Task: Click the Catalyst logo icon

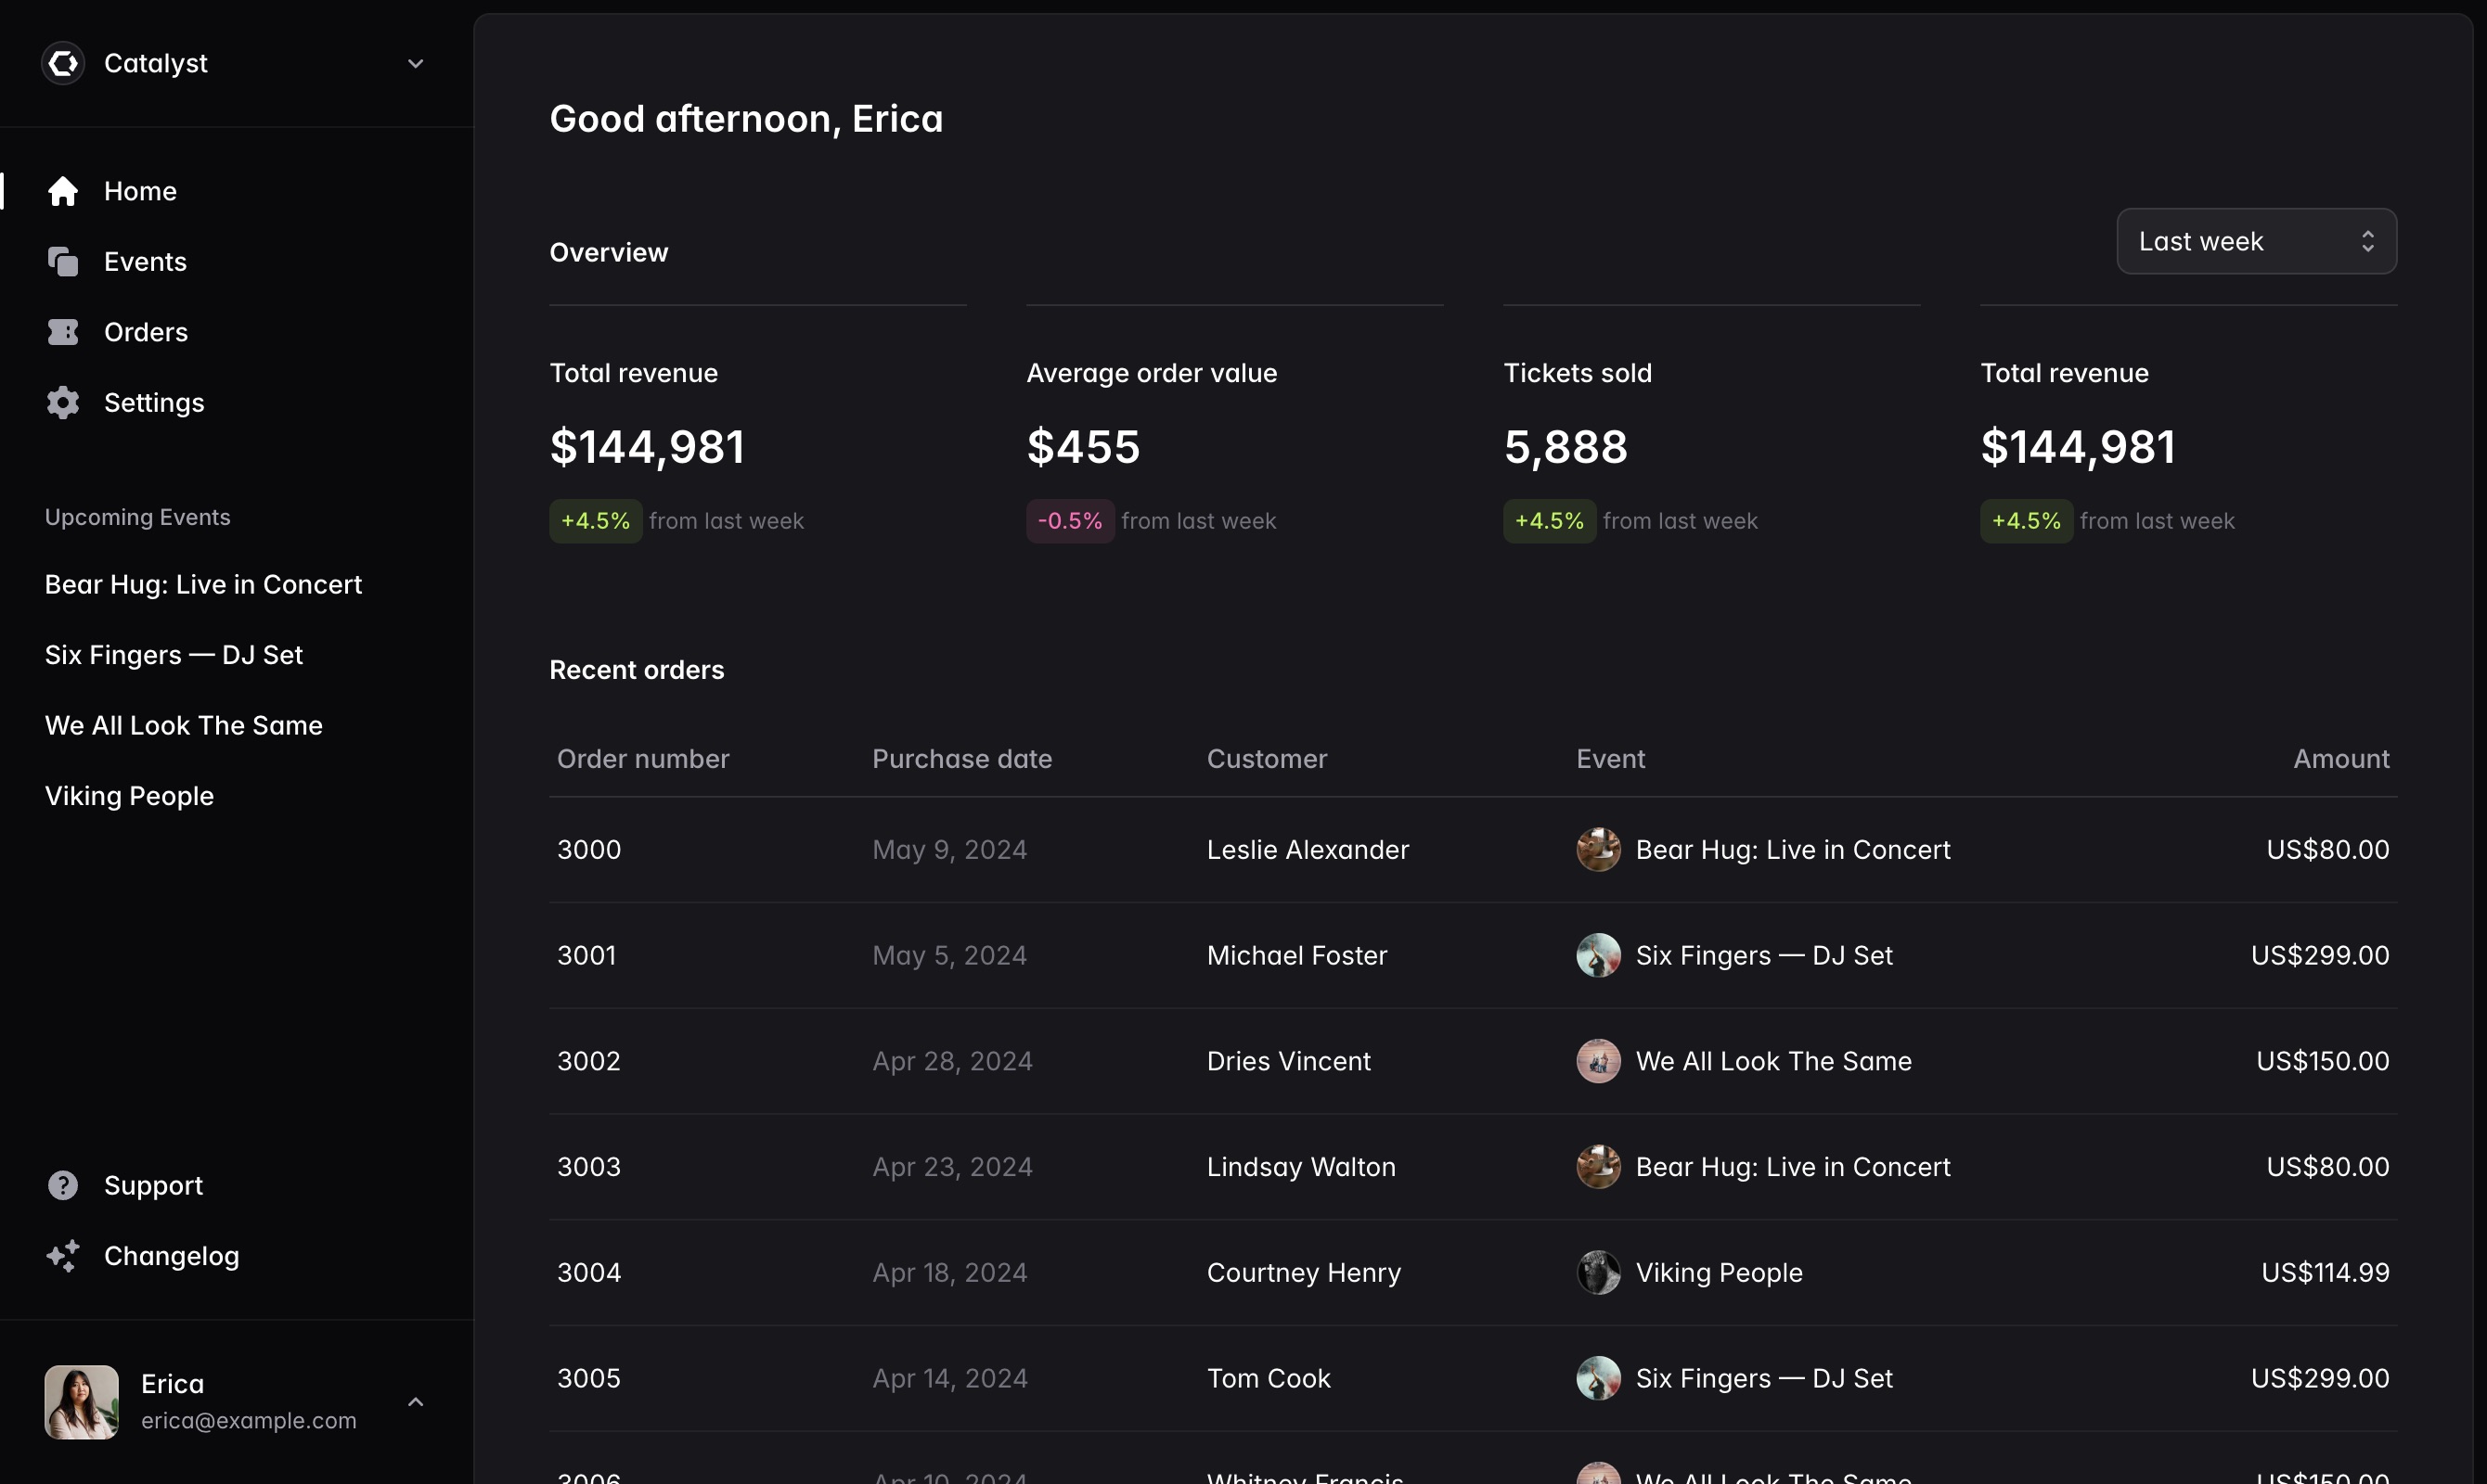Action: [63, 64]
